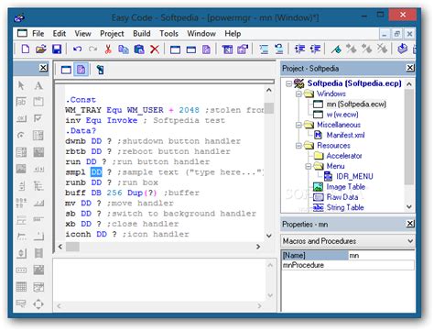Select the Static text 'A' tool
Screen dimensions: 434x331
(38, 85)
